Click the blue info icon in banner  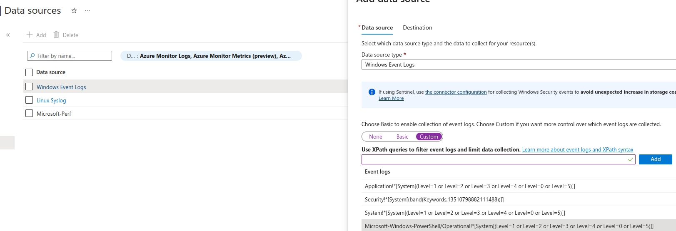(x=372, y=92)
